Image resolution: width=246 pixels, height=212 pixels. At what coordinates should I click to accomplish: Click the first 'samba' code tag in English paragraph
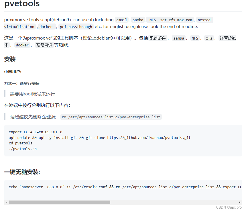click(x=138, y=20)
